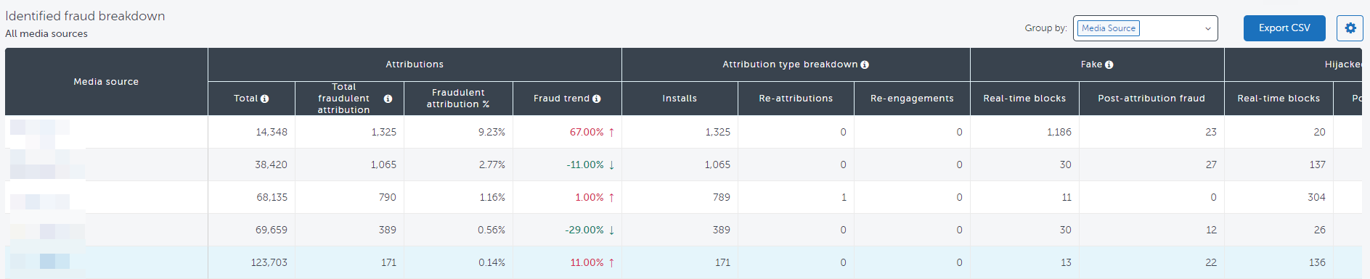1370x279 pixels.
Task: Open the Group by dropdown chevron
Action: pyautogui.click(x=1207, y=28)
